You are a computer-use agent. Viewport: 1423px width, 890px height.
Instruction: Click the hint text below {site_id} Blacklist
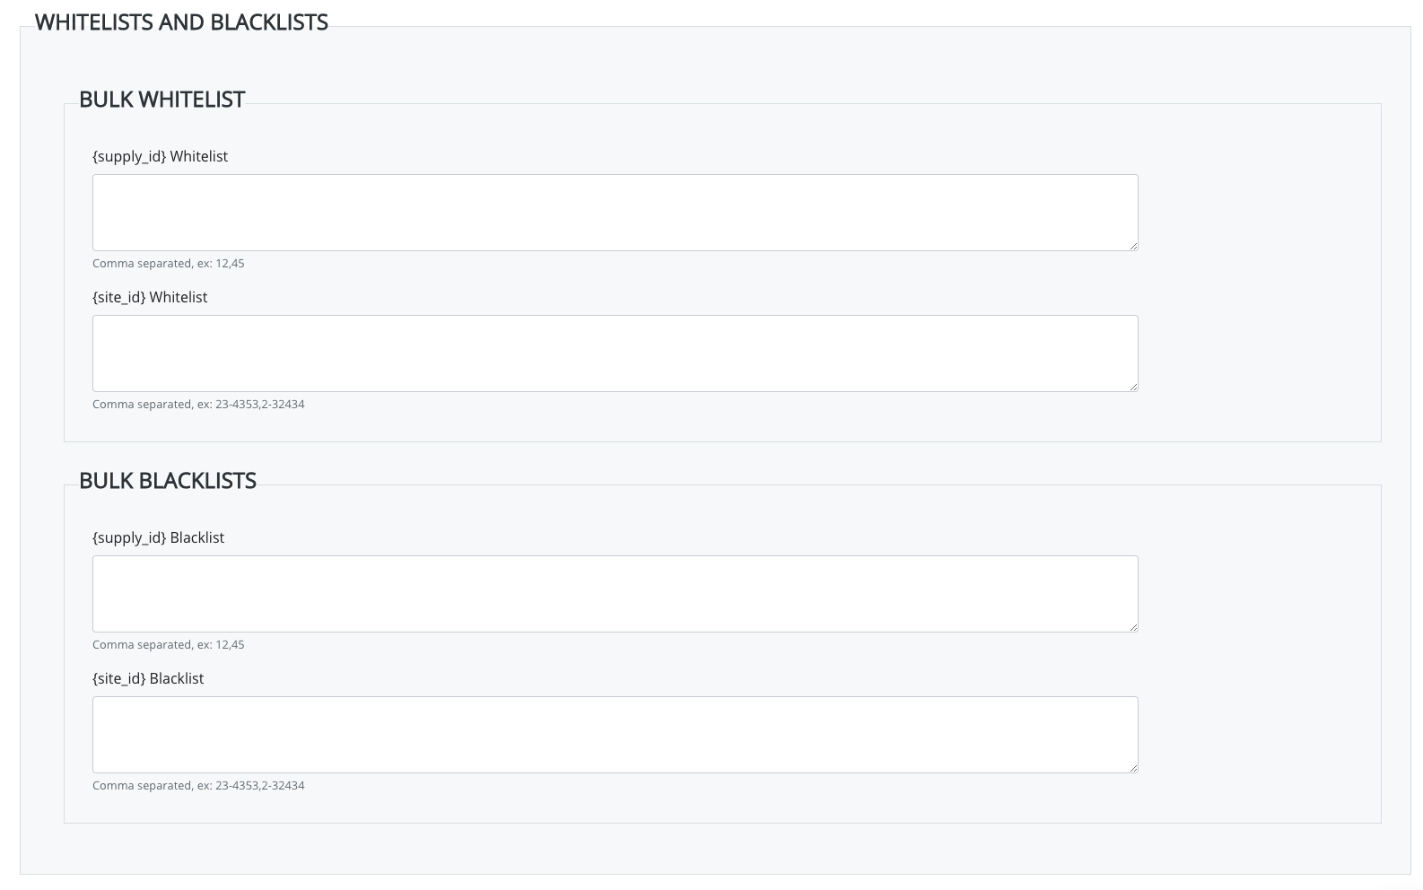pos(198,786)
